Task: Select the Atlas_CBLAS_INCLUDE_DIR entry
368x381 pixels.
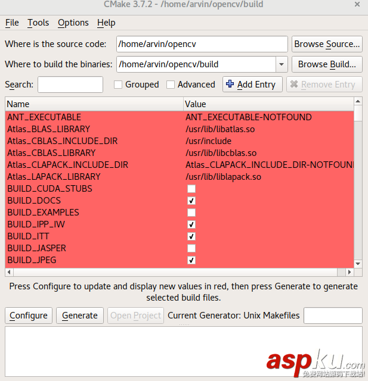Action: tap(62, 141)
